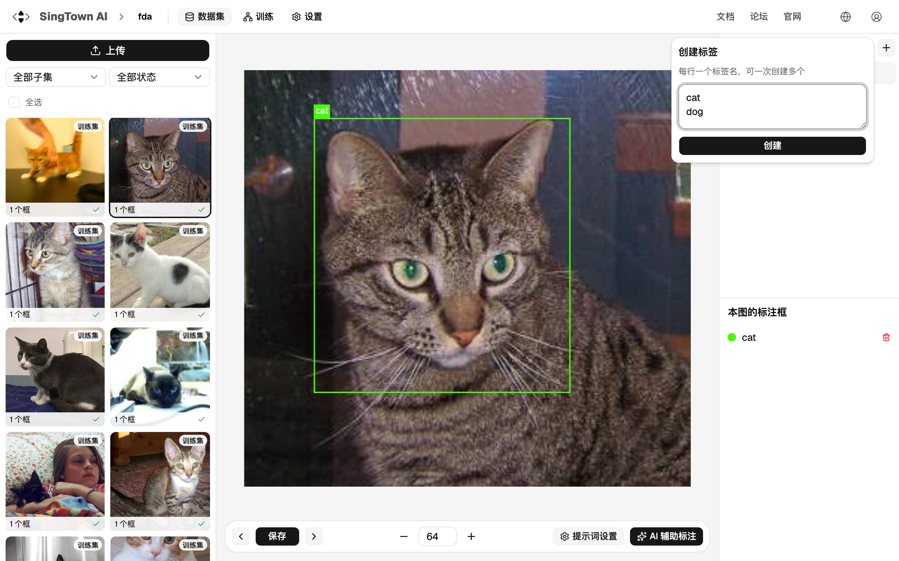The width and height of the screenshot is (899, 561).
Task: Delete the cat annotation box with trash icon
Action: (x=886, y=337)
